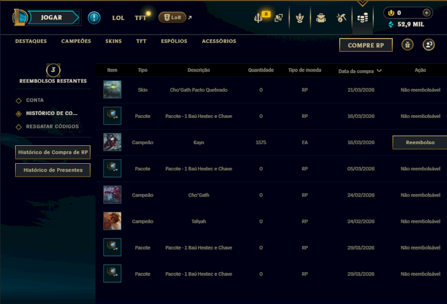Open the DESTAQUES store tab
This screenshot has width=447, height=304.
31,41
